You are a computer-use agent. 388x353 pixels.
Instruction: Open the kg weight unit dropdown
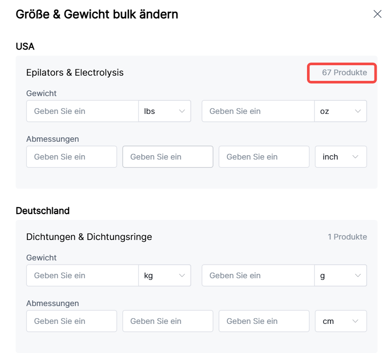click(165, 276)
